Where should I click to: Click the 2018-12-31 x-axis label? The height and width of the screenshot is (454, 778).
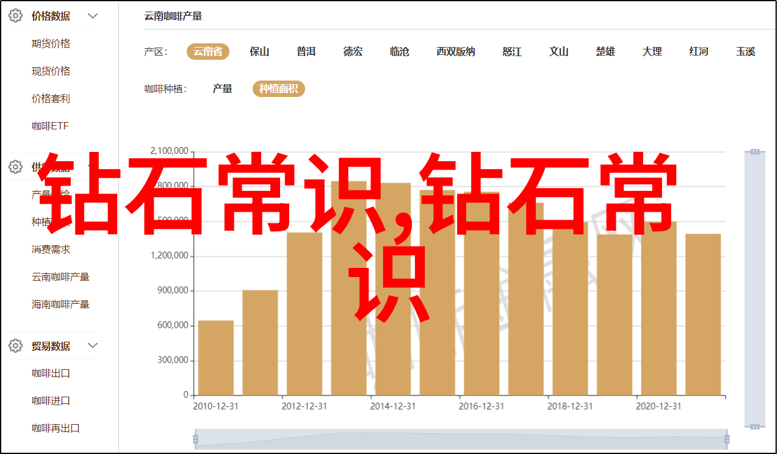(571, 406)
